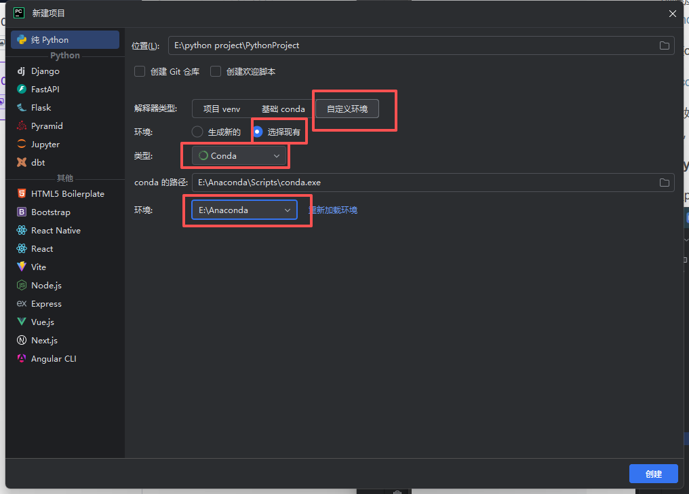This screenshot has height=494, width=689.
Task: Open the Conda type dropdown
Action: coord(239,155)
